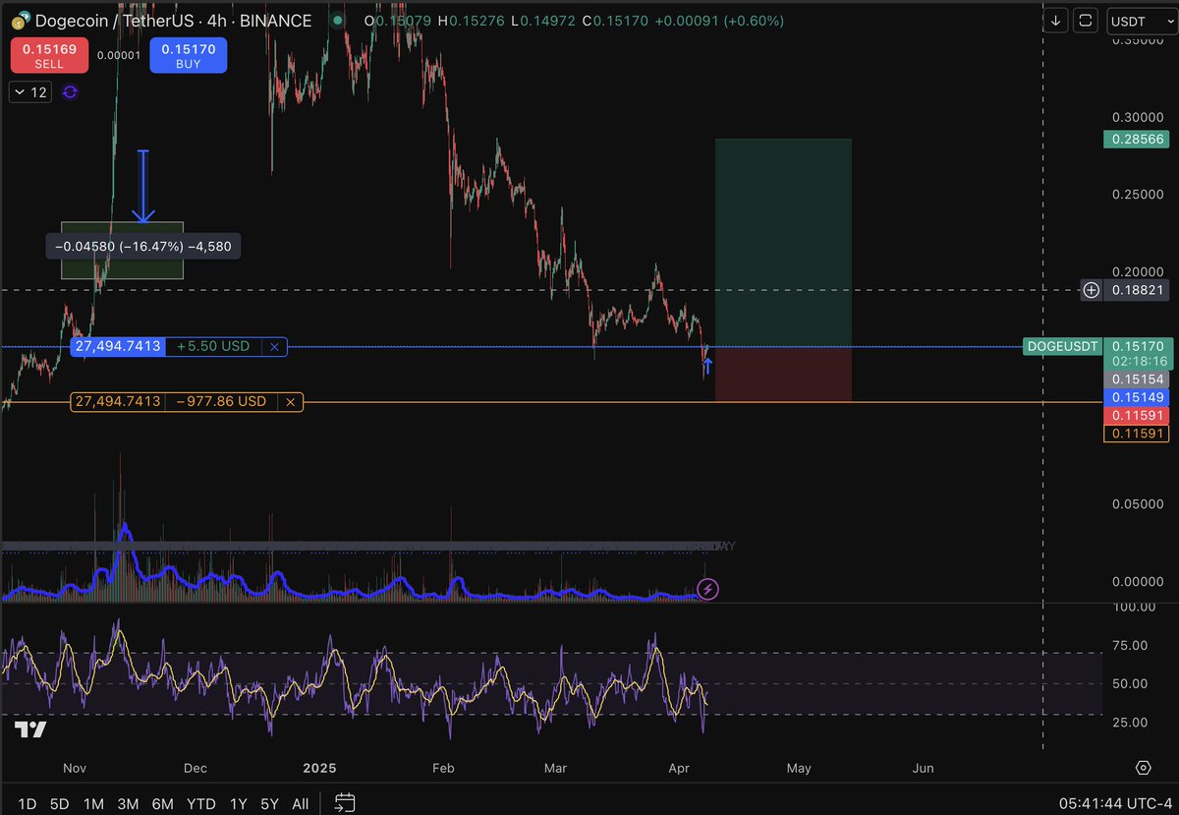Select the 1Y date range tab
This screenshot has width=1179, height=815.
click(238, 803)
